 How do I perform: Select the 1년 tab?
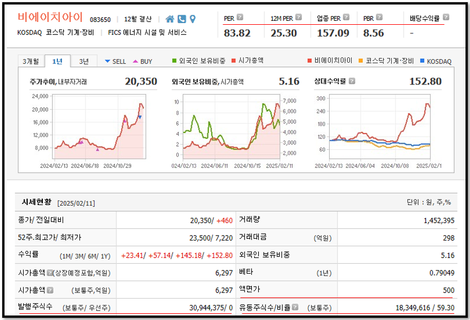[57, 61]
